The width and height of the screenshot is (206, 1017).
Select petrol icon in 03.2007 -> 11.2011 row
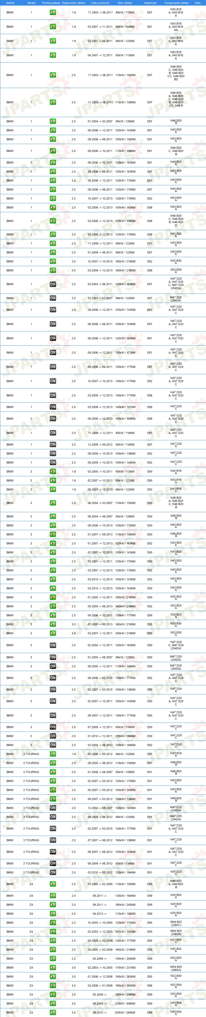click(x=53, y=27)
